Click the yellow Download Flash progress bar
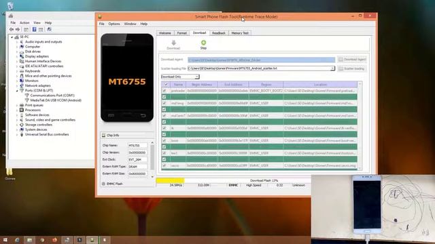Image resolution: width=435 pixels, height=244 pixels. coord(170,180)
